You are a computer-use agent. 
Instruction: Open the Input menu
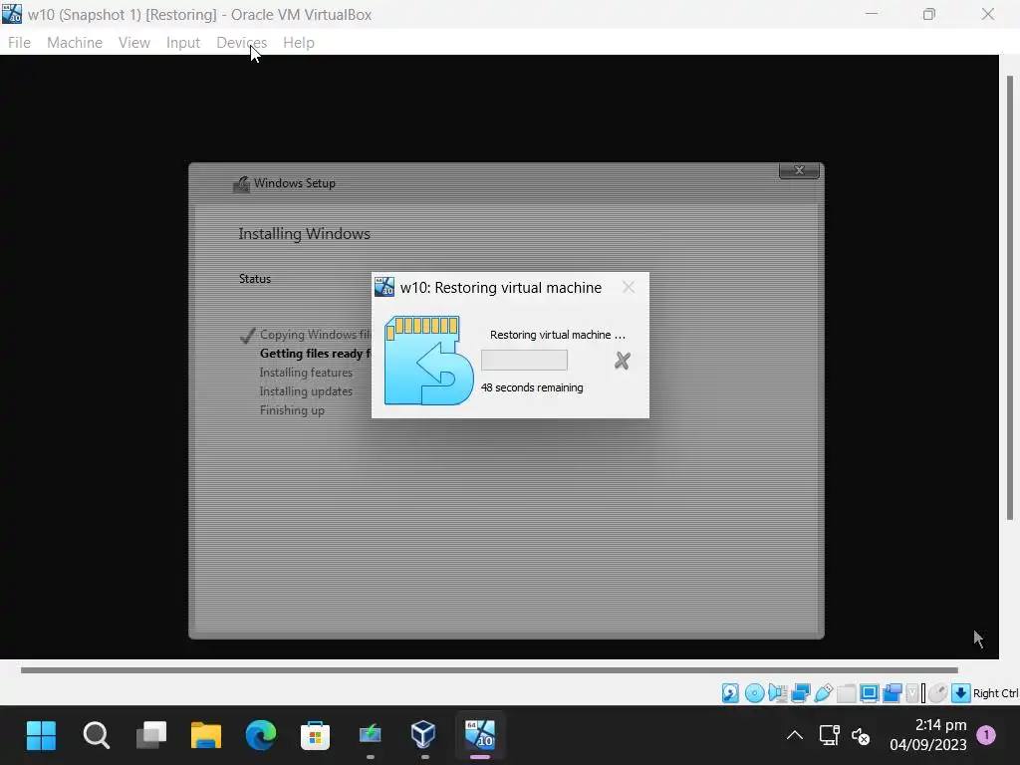click(x=183, y=42)
